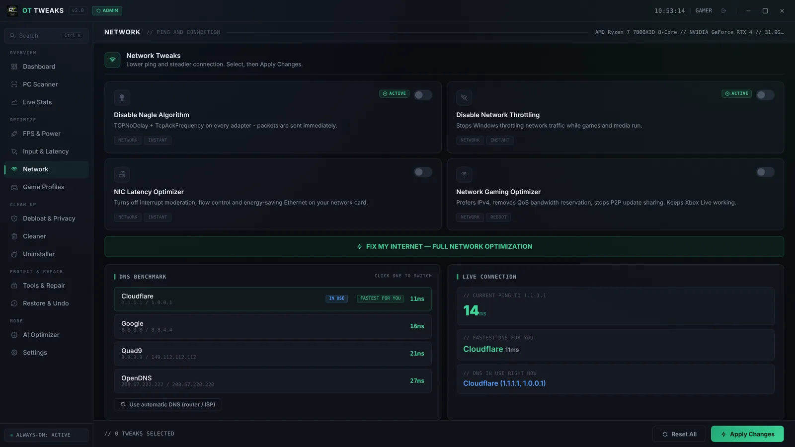Click the Disable Network Throttling card icon
This screenshot has height=447, width=795.
(x=464, y=98)
